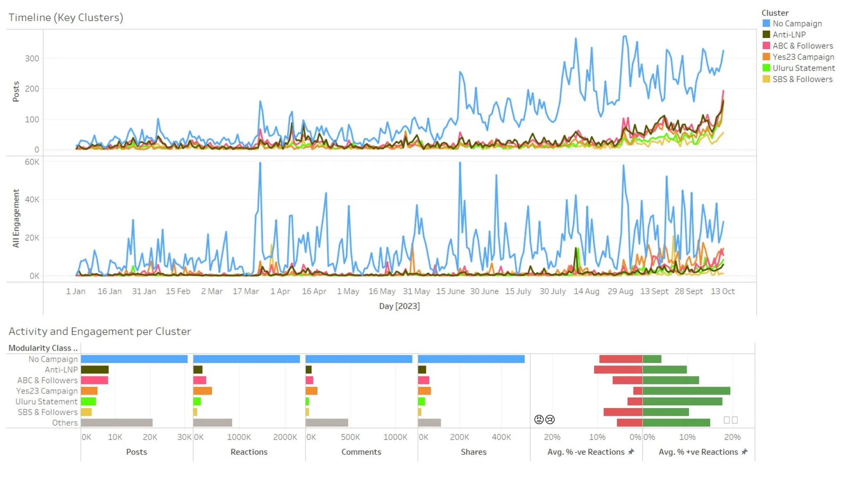The width and height of the screenshot is (848, 477).
Task: Select the Anti-LNP legend color square
Action: click(x=766, y=35)
